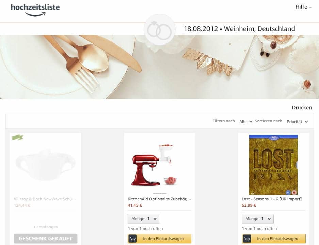Click KitchenAid Optionales Zubehör title link
This screenshot has width=319, height=245.
(x=159, y=199)
